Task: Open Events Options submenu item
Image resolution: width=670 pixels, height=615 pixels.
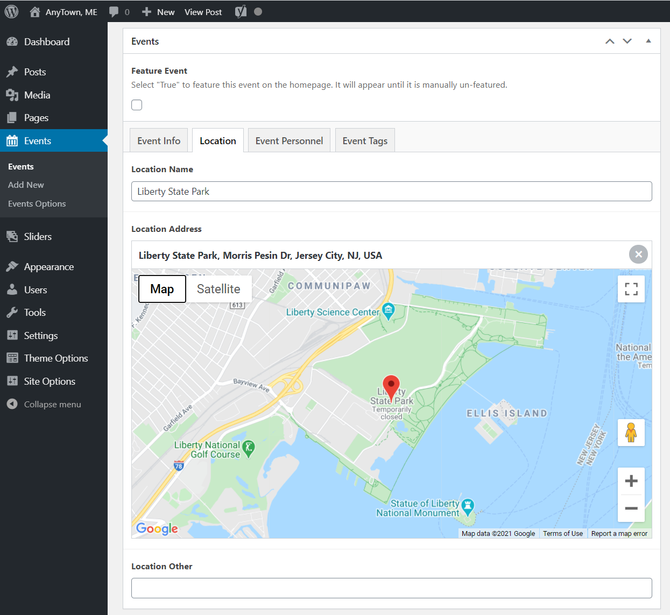Action: point(37,203)
